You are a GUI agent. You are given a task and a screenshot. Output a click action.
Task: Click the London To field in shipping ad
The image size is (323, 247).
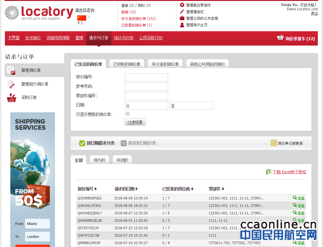click(37, 236)
